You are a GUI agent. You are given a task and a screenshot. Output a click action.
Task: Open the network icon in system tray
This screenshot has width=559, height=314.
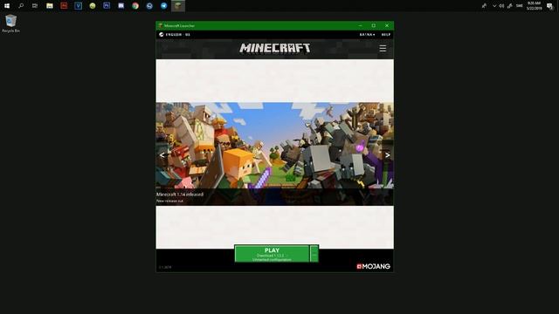510,6
